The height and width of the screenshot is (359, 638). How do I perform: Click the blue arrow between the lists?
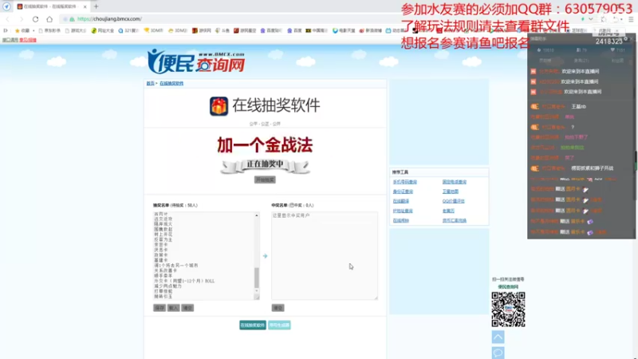pyautogui.click(x=265, y=256)
